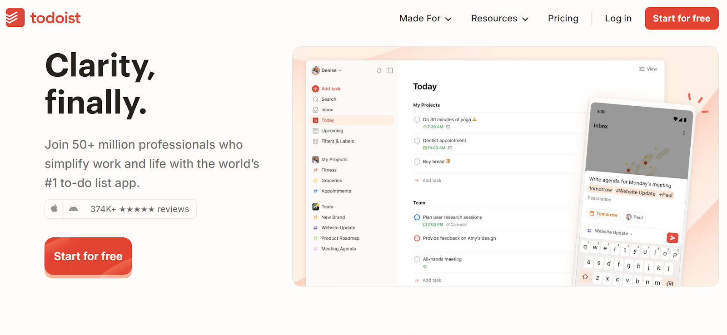Select Today in the sidebar

click(x=352, y=120)
